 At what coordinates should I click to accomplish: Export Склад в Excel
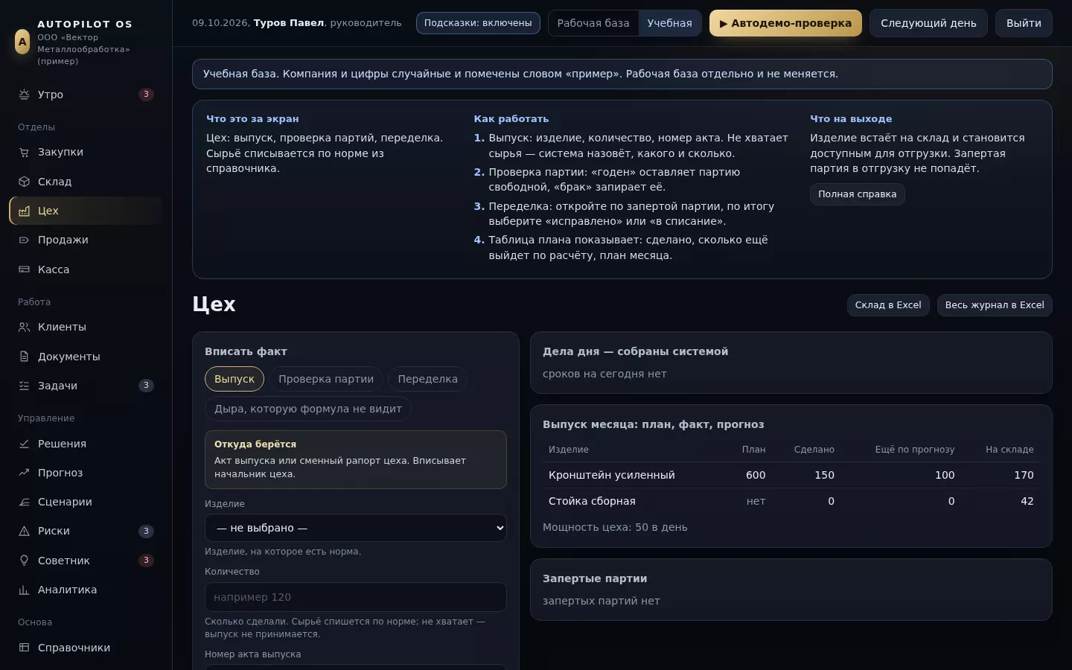888,305
